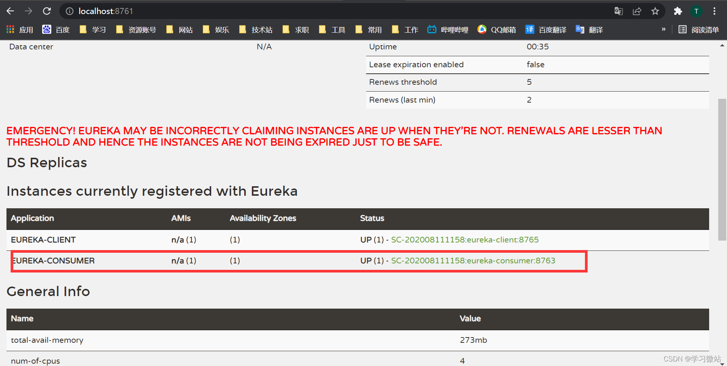Screen dimensions: 727x366
Task: Open the 网站 bookmark folder
Action: pos(179,30)
